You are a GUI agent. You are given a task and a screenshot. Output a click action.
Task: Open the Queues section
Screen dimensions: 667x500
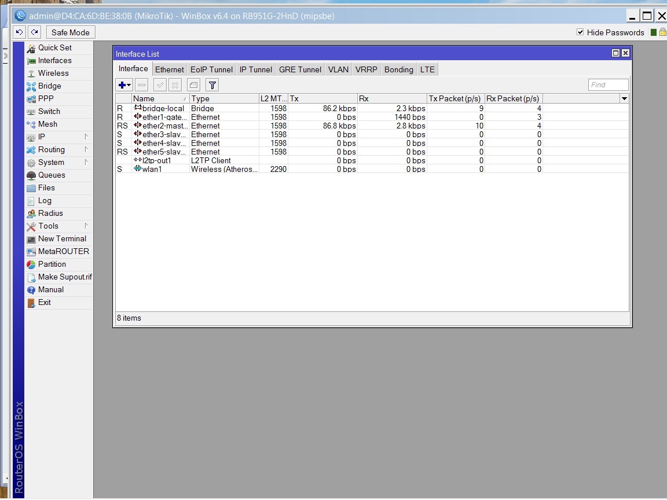(x=58, y=175)
